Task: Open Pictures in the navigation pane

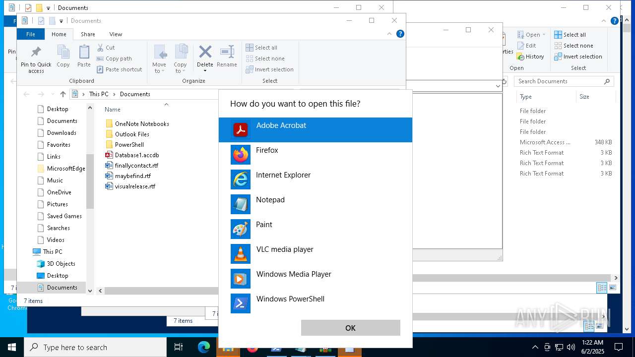Action: [57, 204]
